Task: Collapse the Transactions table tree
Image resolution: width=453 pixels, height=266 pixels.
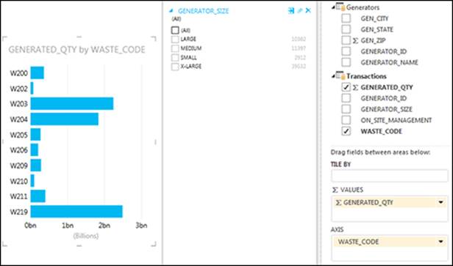Action: pos(333,76)
